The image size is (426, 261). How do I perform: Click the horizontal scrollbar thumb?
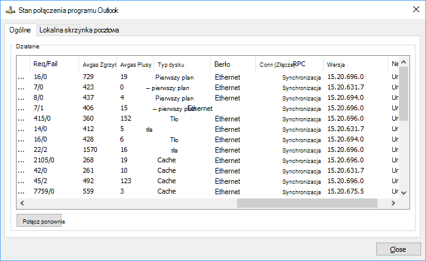pos(307,203)
